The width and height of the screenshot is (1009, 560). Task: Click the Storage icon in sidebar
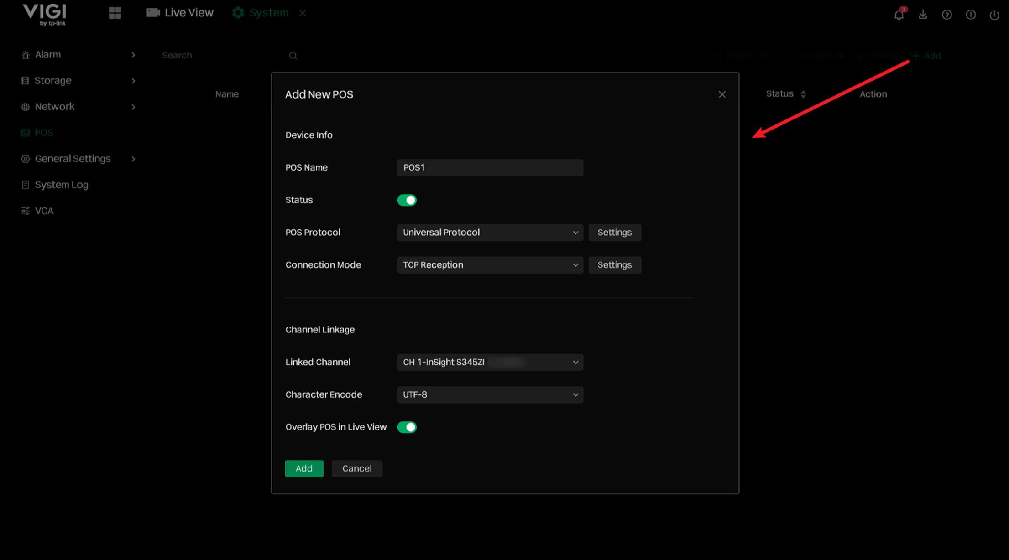[x=25, y=81]
